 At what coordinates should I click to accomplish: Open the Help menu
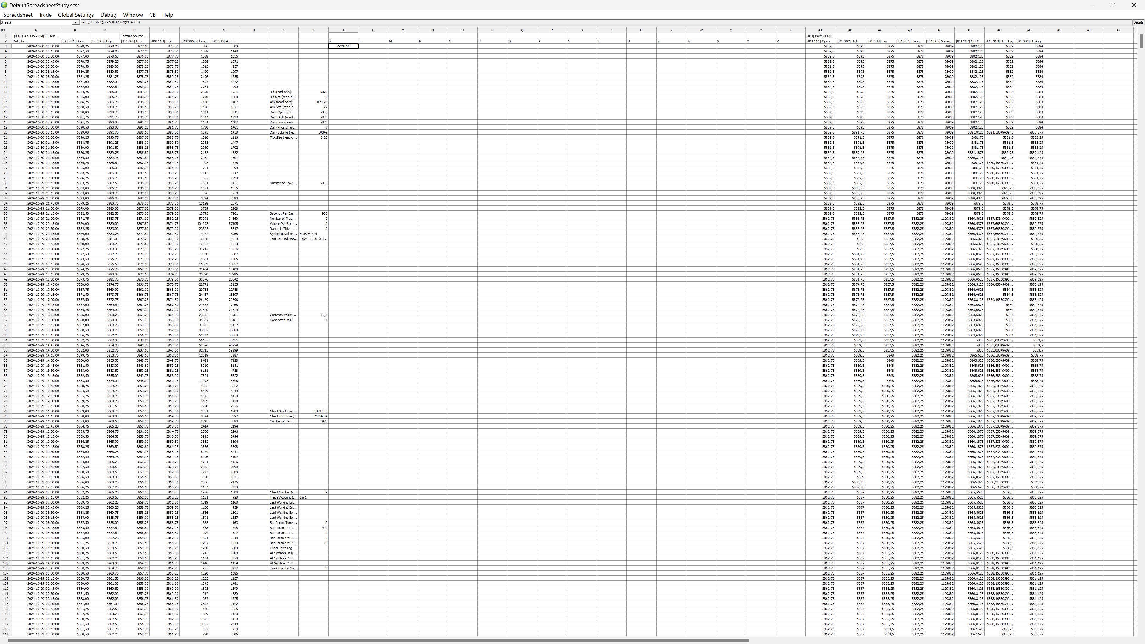[x=168, y=15]
